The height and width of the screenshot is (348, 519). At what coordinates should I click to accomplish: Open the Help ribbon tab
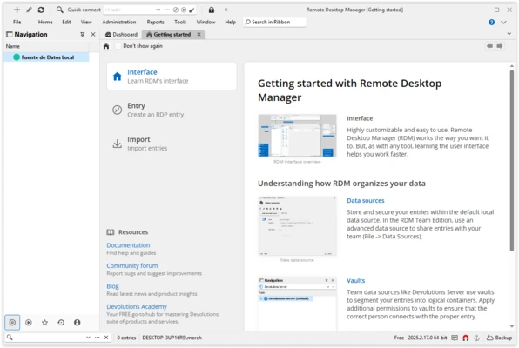pyautogui.click(x=231, y=22)
